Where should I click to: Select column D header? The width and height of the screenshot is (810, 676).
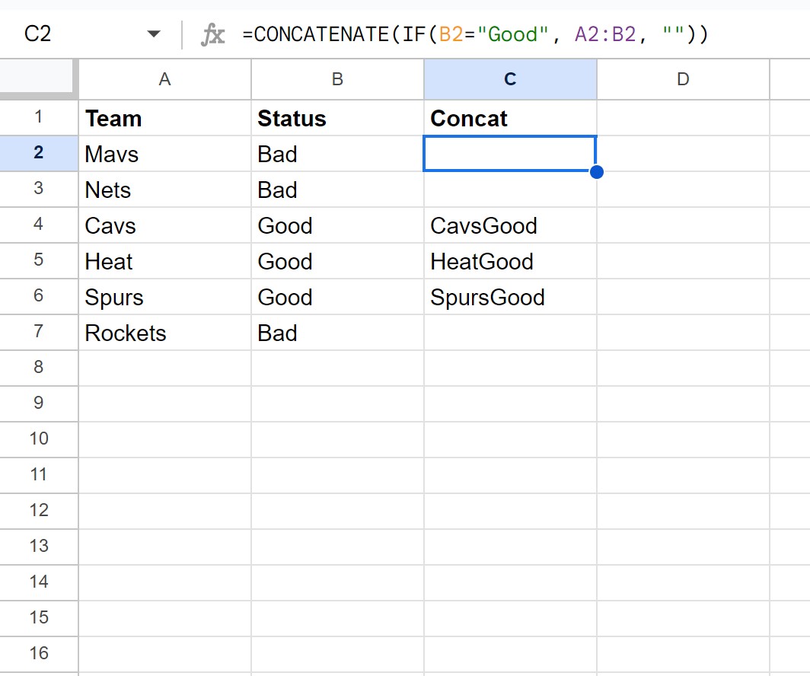683,79
